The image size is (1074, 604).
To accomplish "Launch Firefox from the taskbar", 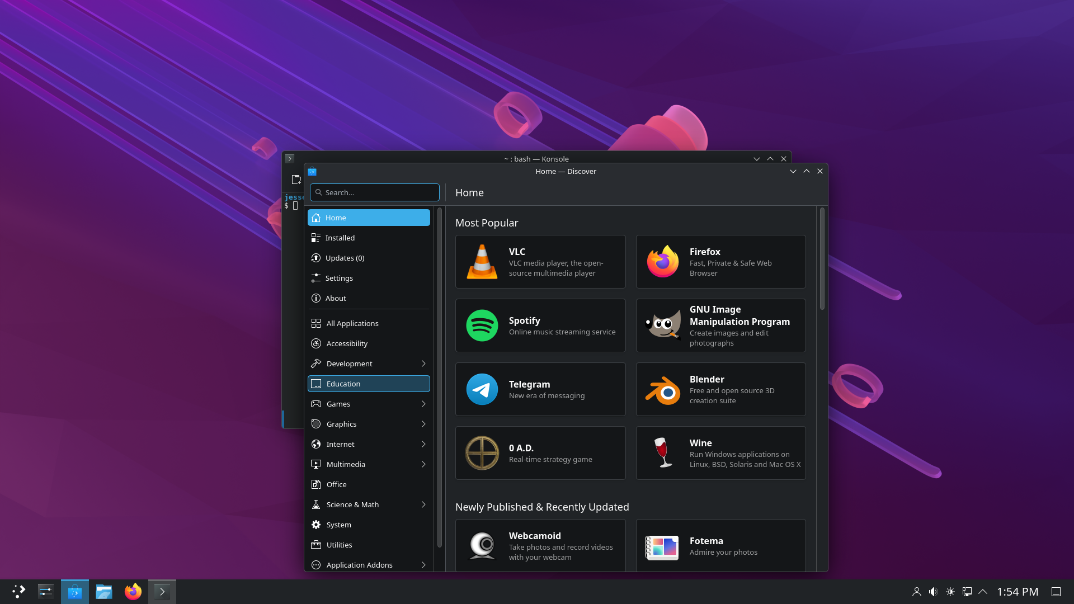I will click(x=133, y=592).
